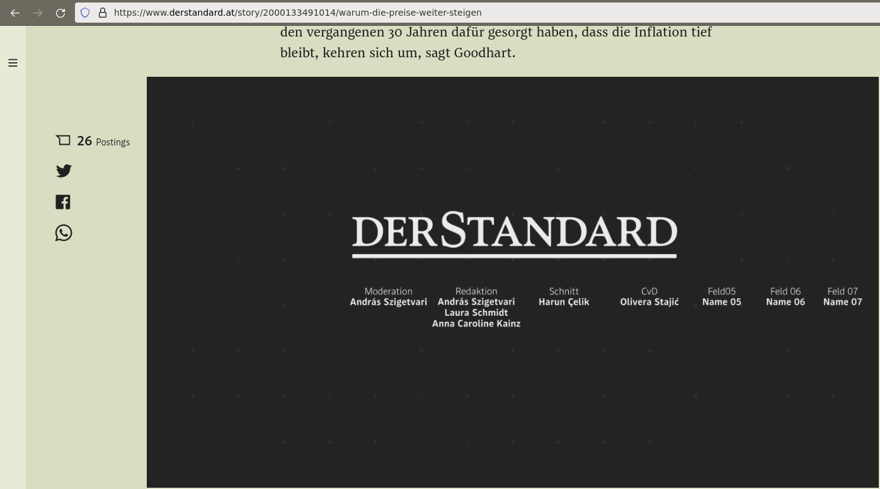
Task: Click the 'Redaktion' credit label
Action: pos(476,291)
